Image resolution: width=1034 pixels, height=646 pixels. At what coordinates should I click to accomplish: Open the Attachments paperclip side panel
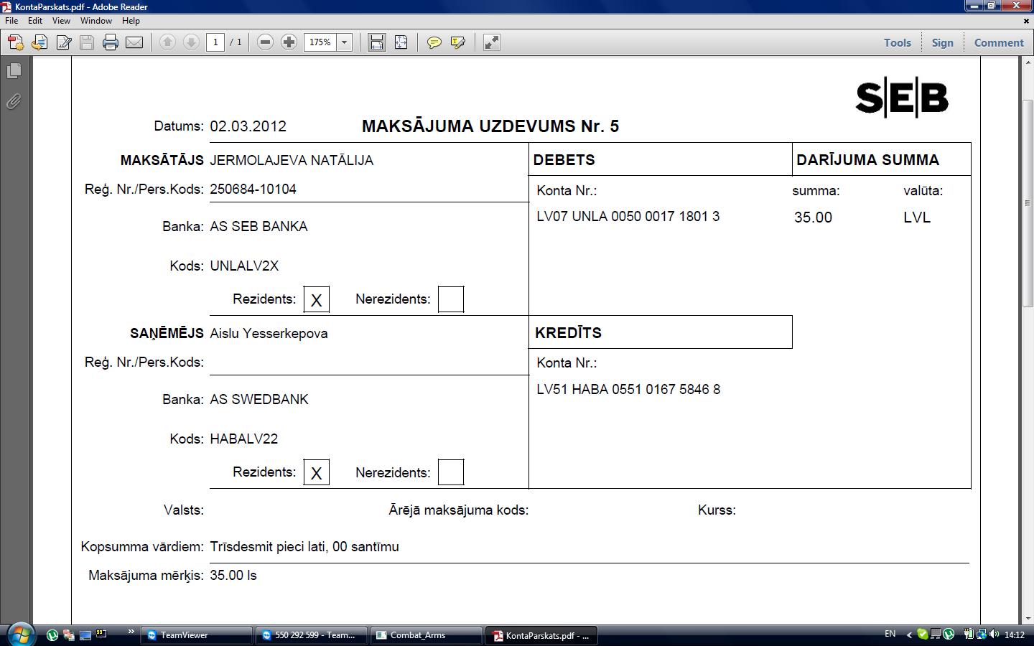pos(14,101)
